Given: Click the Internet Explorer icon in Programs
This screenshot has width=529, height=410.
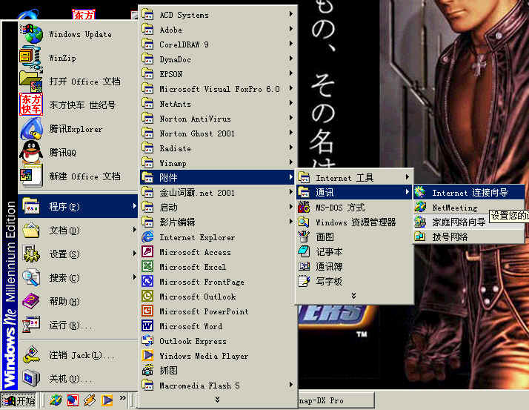Looking at the screenshot, I should click(x=147, y=237).
